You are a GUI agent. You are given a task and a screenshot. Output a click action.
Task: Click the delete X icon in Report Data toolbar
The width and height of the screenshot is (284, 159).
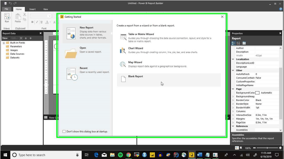21,38
